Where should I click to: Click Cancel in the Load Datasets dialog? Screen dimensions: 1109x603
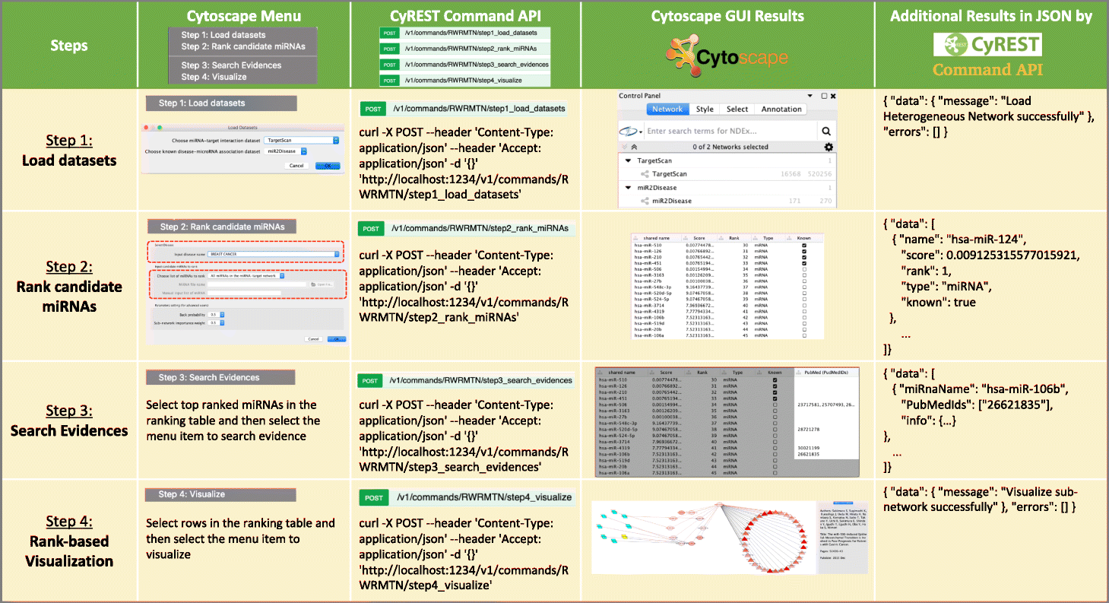[x=296, y=166]
